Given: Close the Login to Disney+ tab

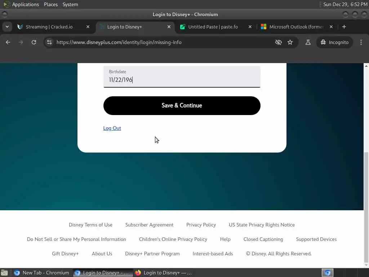Looking at the screenshot, I should pyautogui.click(x=169, y=27).
